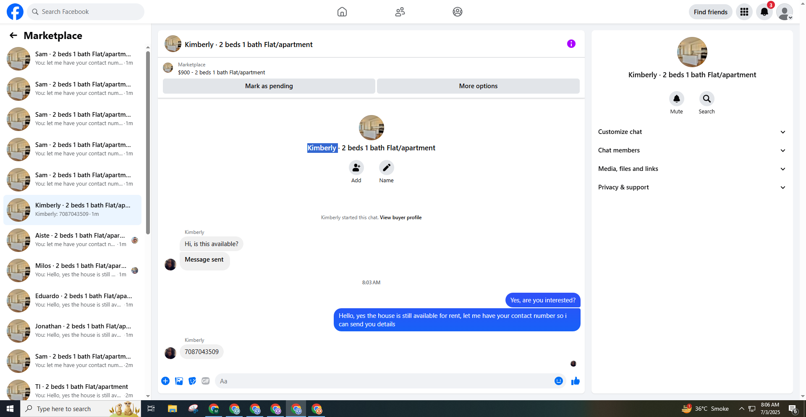Open File Explorer from taskbar
This screenshot has height=417, width=806.
point(172,409)
